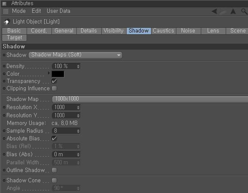The height and width of the screenshot is (193, 248).
Task: Open the Shadow Maps (Soft) dropdown
Action: click(x=76, y=55)
